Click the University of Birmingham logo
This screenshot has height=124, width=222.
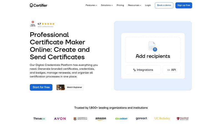click(x=80, y=118)
